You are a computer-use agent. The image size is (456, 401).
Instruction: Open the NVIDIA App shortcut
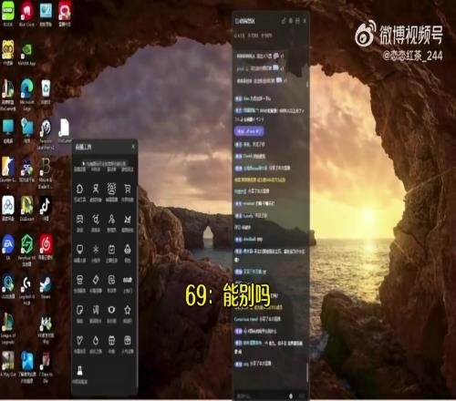[x=26, y=52]
